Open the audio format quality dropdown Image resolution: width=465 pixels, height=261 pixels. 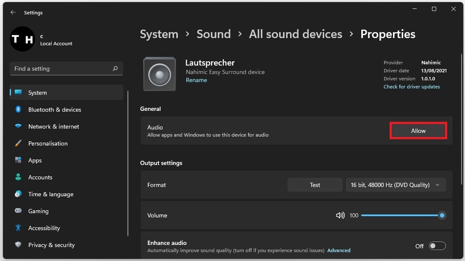396,185
